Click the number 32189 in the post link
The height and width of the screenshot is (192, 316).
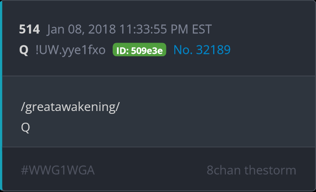click(213, 50)
